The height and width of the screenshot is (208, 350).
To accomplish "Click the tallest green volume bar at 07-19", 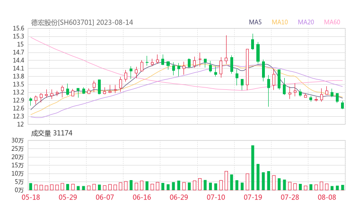I will 253,168.
